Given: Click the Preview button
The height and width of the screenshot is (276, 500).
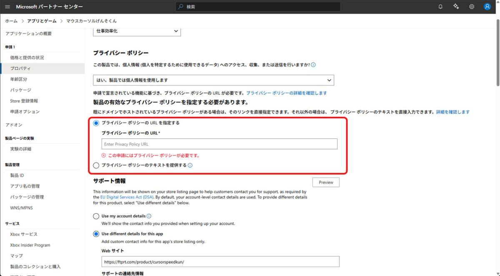Looking at the screenshot, I should point(326,182).
